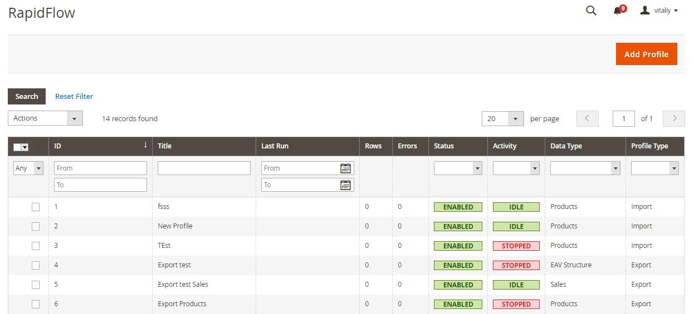Sort by the Status column header
The height and width of the screenshot is (314, 694).
458,146
